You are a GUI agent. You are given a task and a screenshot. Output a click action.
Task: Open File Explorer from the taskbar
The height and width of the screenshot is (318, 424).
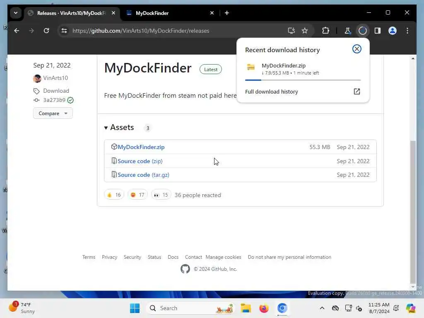point(246,308)
